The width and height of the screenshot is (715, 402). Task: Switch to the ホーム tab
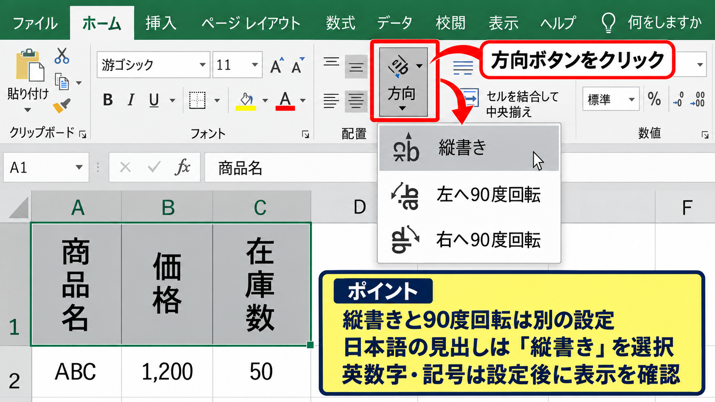102,23
